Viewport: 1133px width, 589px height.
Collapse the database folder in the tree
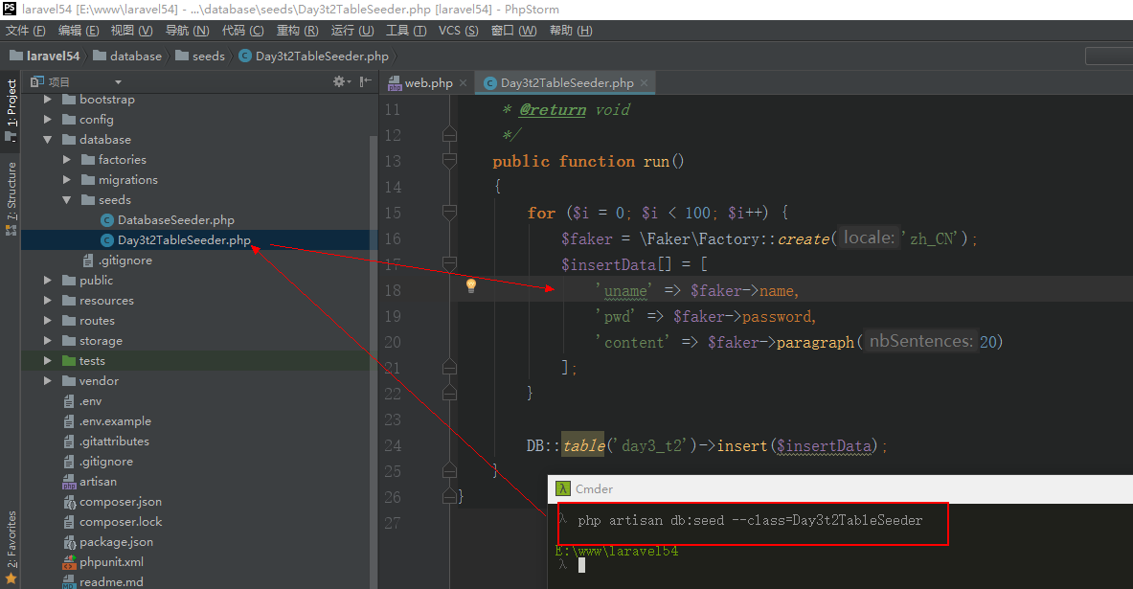coord(48,140)
